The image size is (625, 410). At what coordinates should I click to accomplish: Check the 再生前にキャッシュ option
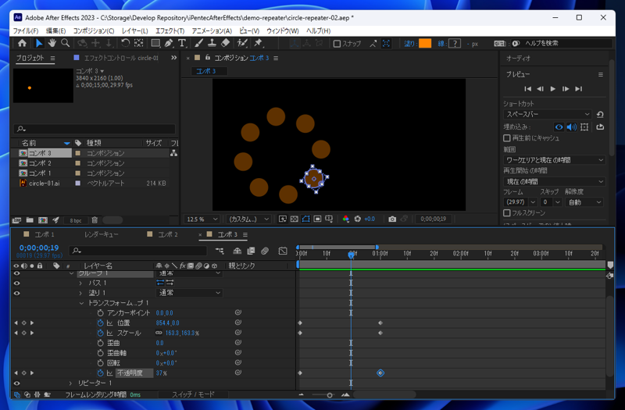(x=507, y=138)
